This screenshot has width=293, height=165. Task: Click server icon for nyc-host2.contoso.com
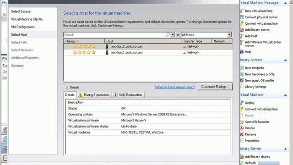click(107, 46)
